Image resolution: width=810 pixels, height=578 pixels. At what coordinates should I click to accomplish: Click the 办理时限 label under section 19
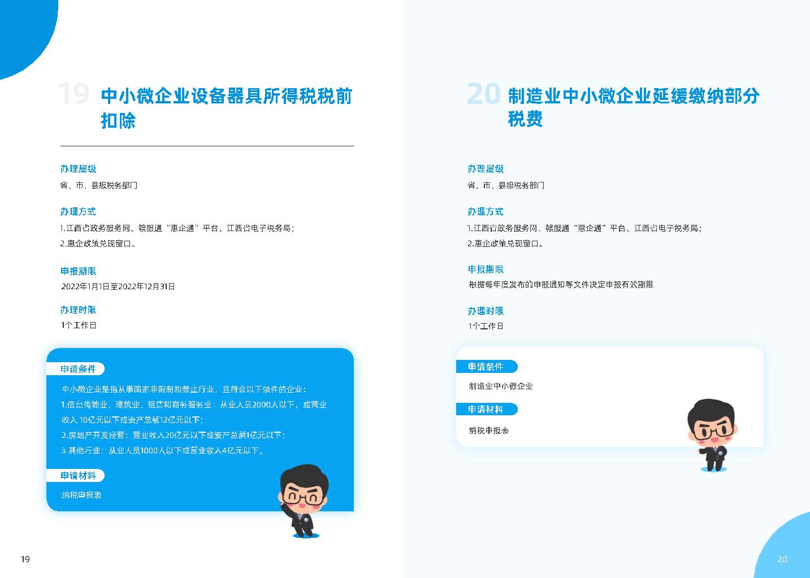[x=78, y=310]
